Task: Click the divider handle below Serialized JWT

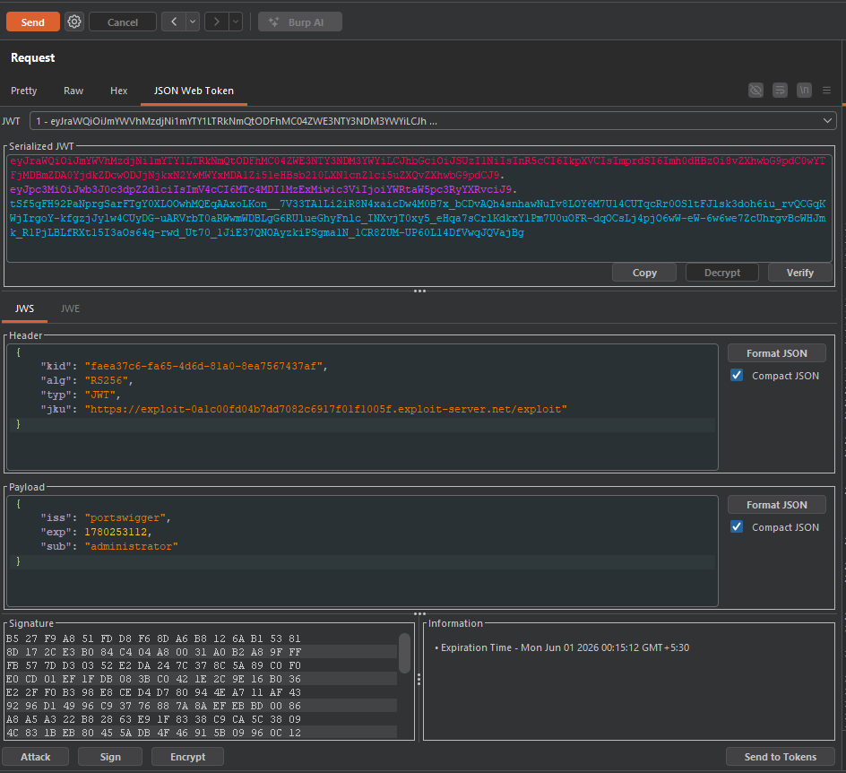Action: (x=419, y=291)
